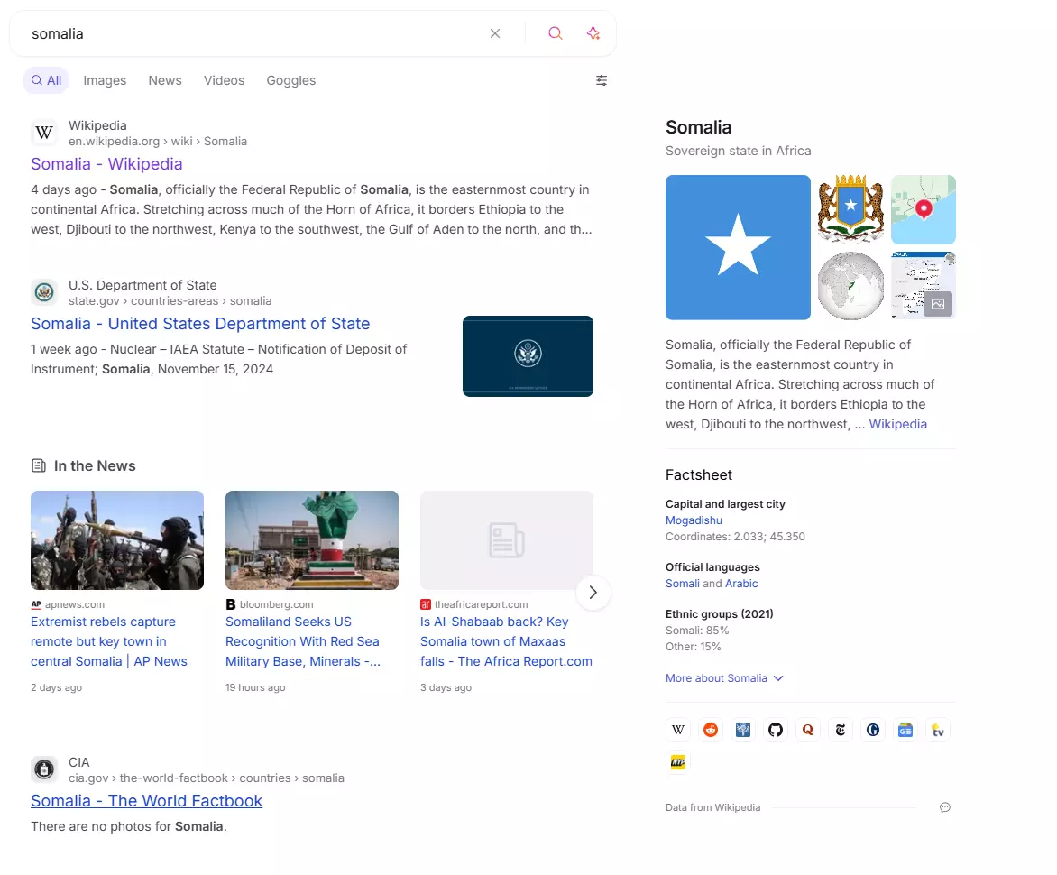The image size is (1057, 875).
Task: Click the apnews.com AP favicon
Action: (36, 604)
